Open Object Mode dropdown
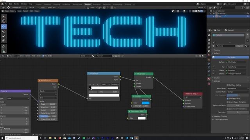 [9, 11]
